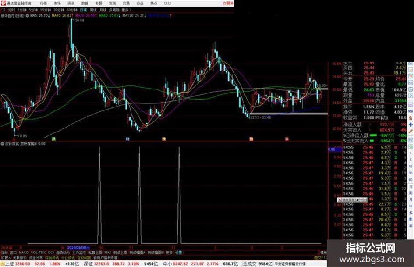Select the MACD indicator tab
The height and width of the screenshot is (267, 414).
24,253
